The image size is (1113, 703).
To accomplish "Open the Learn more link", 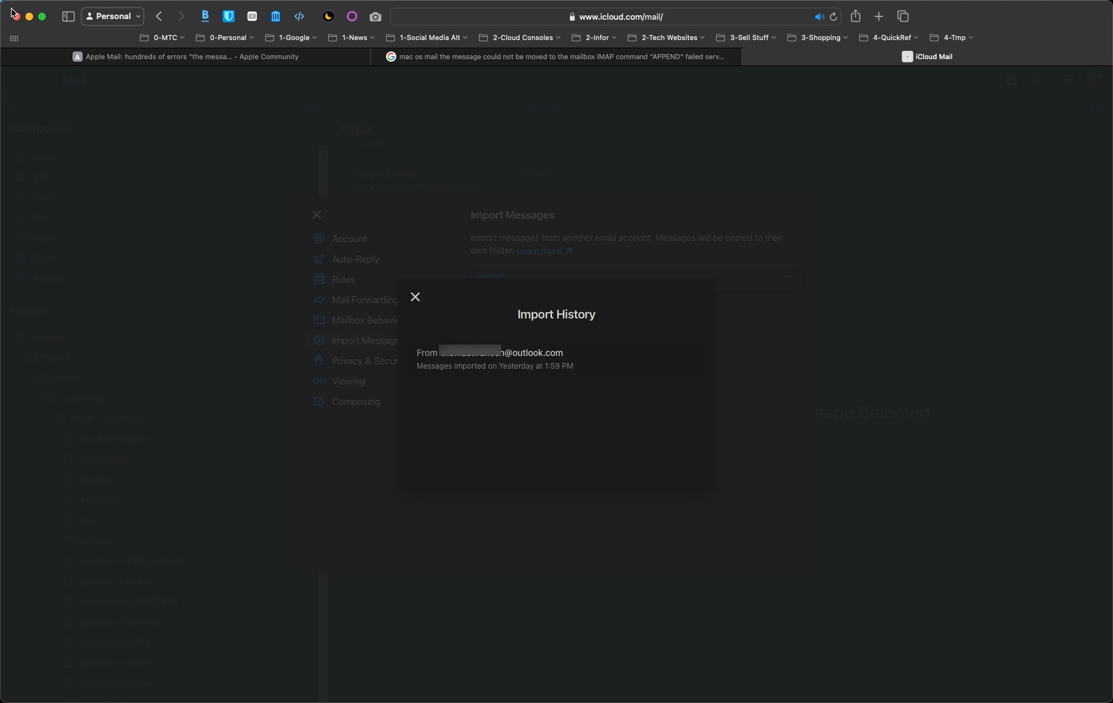I will [x=544, y=251].
